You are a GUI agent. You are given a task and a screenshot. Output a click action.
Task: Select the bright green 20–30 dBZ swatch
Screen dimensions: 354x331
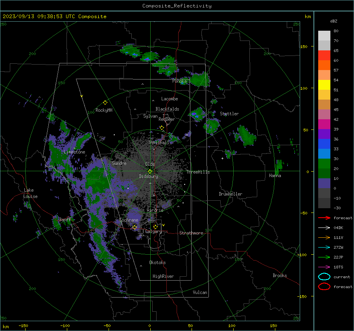(324, 164)
